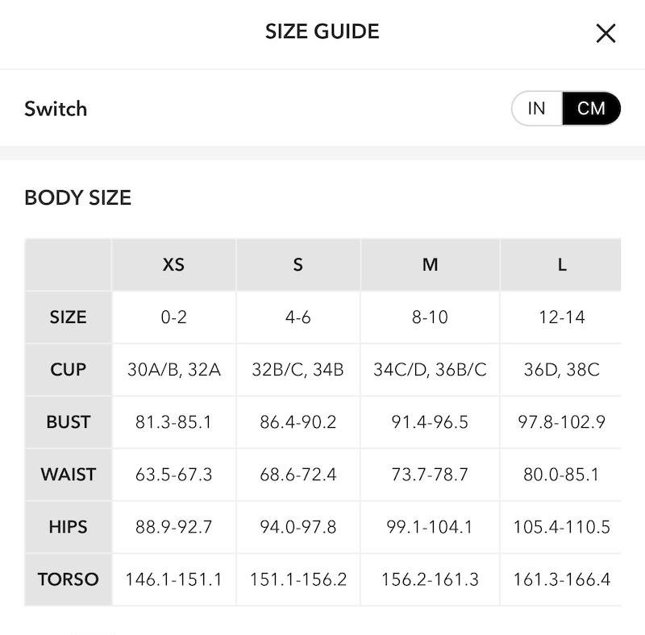Screen dimensions: 645x635
Task: Select the XS column header
Action: pos(173,264)
